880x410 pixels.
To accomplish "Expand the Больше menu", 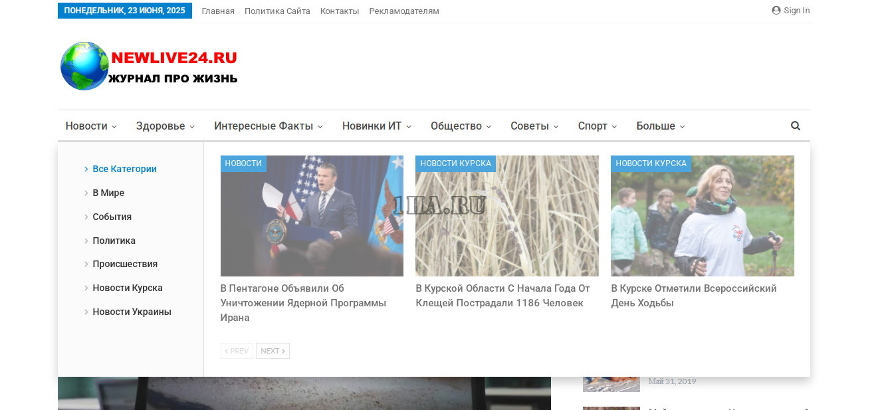I will [660, 126].
